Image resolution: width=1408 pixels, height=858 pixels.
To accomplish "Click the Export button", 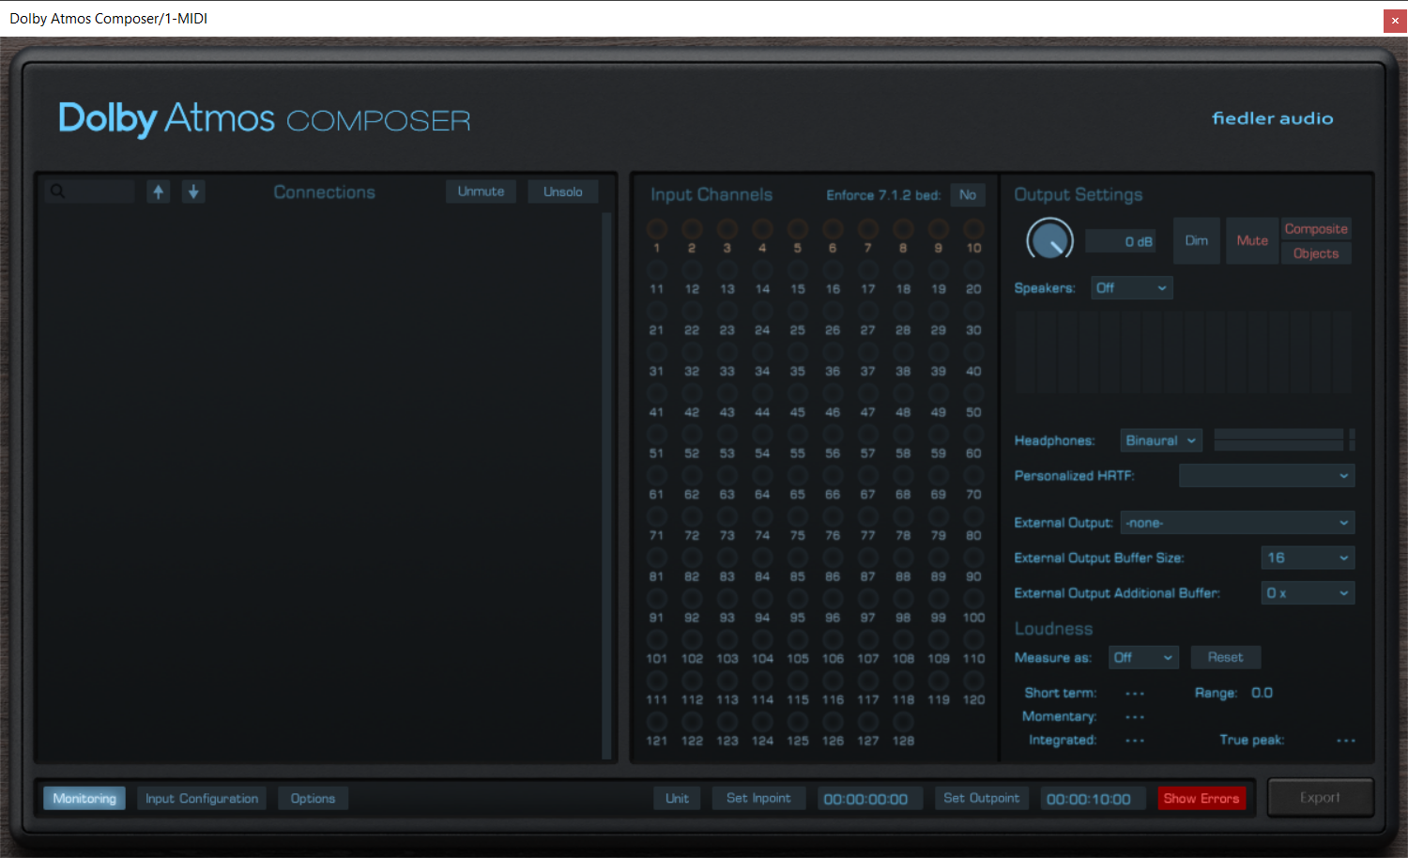I will [1321, 797].
